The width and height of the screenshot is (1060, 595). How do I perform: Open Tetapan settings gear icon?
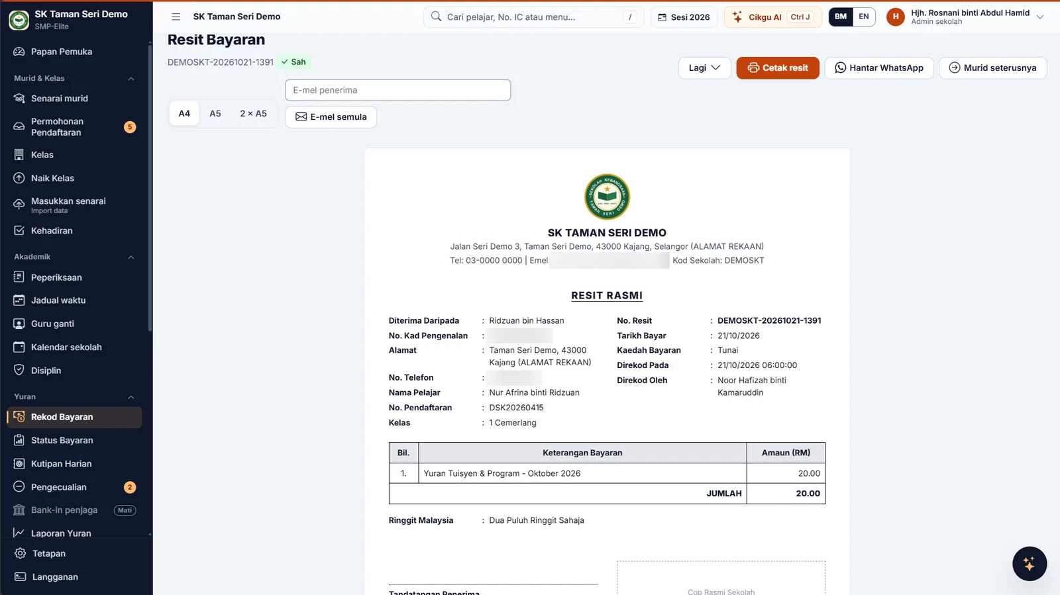(21, 553)
